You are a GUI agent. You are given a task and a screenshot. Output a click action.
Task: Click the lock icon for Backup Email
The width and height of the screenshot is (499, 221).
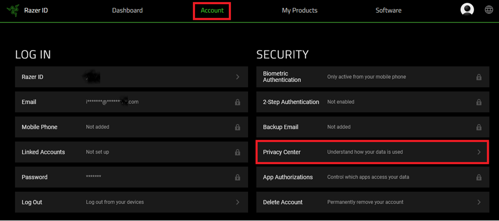point(479,127)
